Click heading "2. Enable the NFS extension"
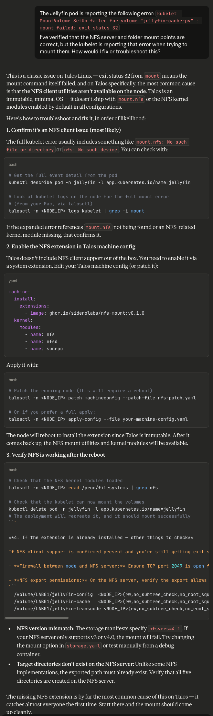Viewport: 213px width, 716px height. click(x=71, y=246)
